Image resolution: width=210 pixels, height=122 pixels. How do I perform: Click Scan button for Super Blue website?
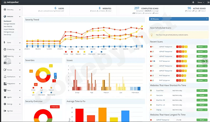[x=202, y=90]
